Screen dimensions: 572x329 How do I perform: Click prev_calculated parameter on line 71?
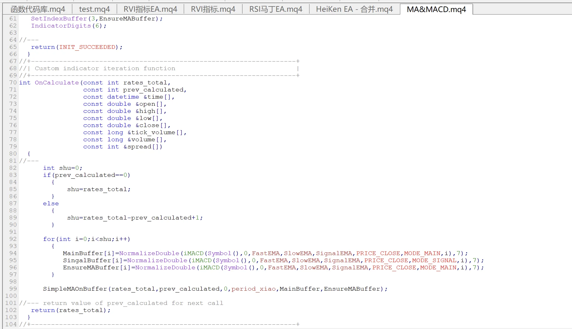coord(153,90)
